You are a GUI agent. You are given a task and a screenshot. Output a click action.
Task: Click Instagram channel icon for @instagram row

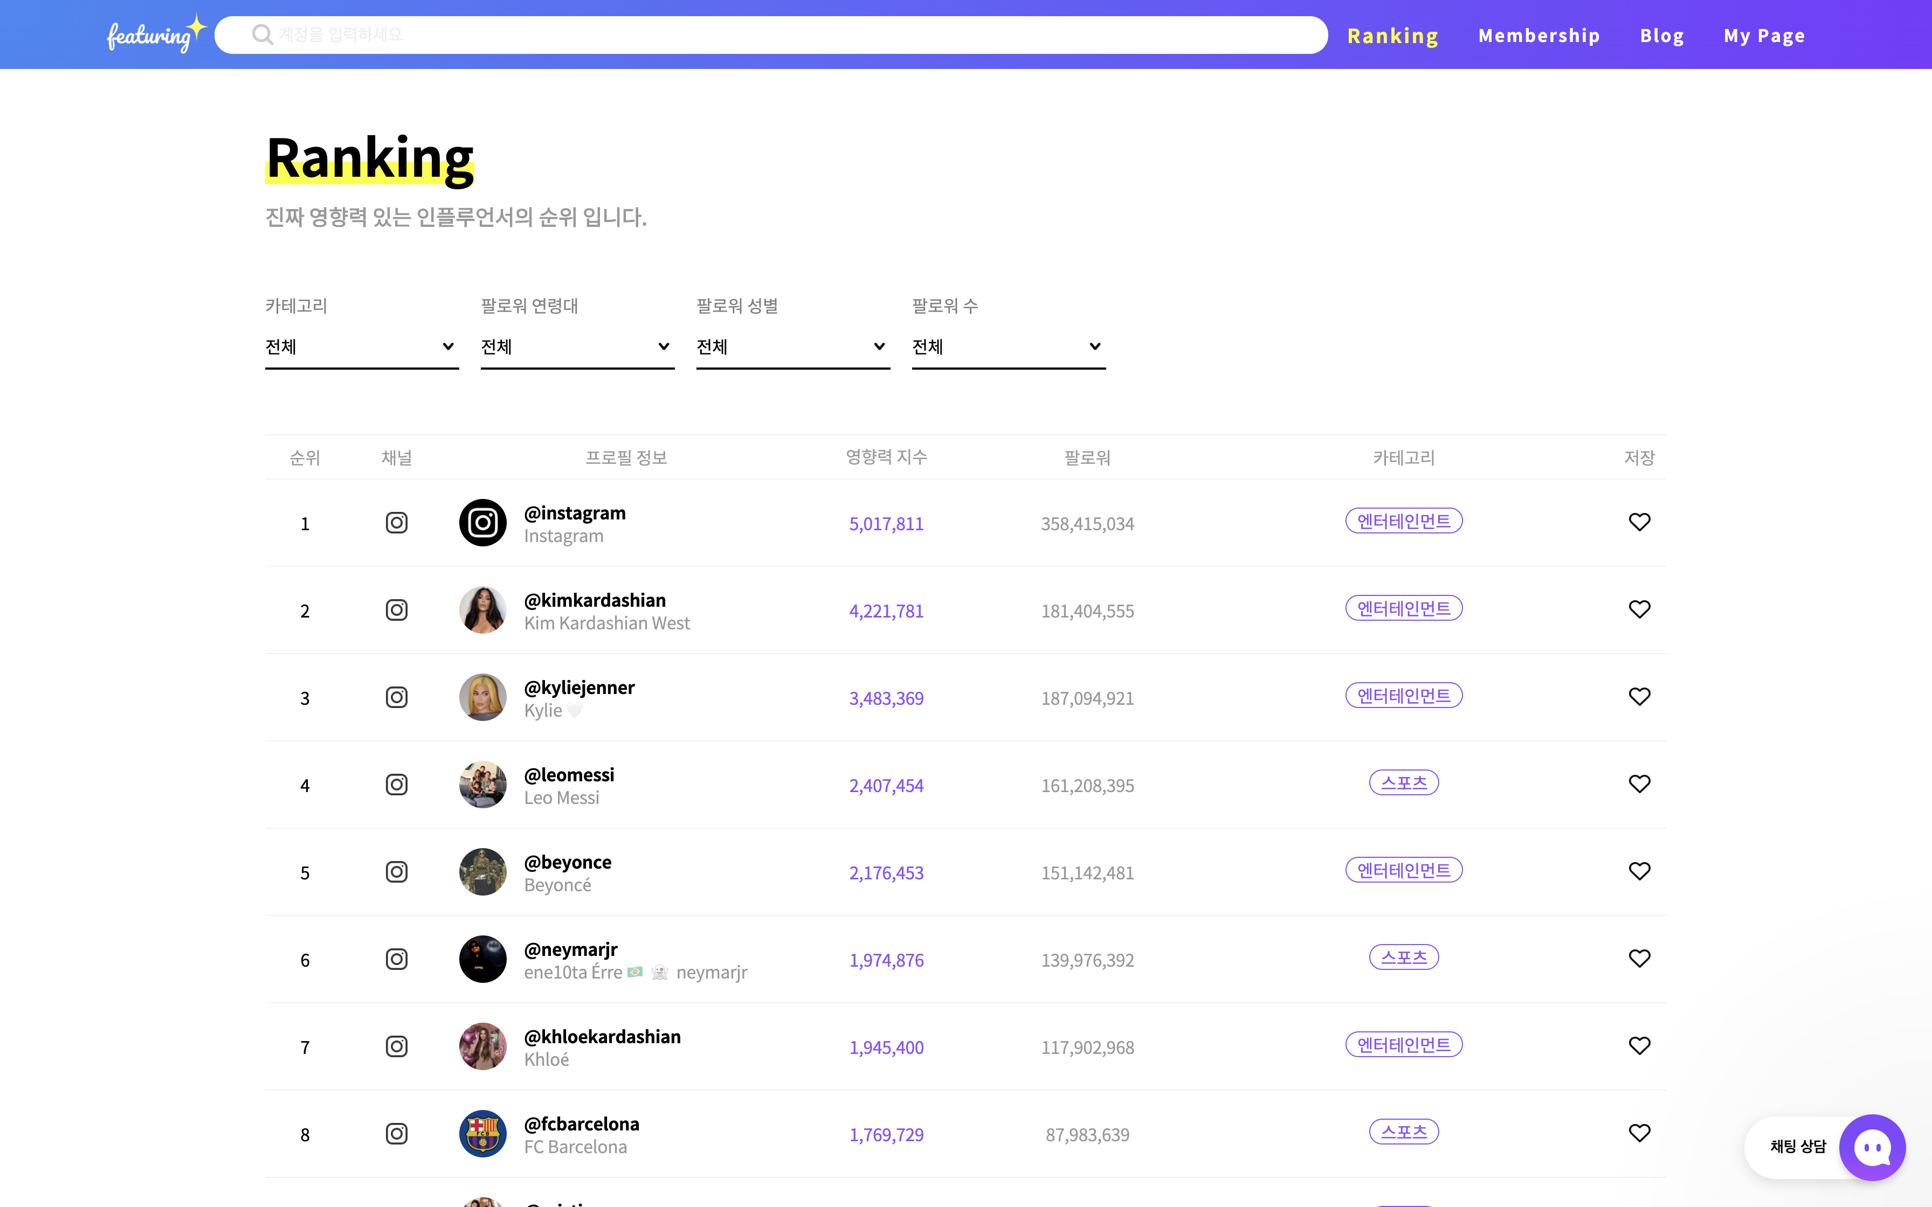[397, 523]
